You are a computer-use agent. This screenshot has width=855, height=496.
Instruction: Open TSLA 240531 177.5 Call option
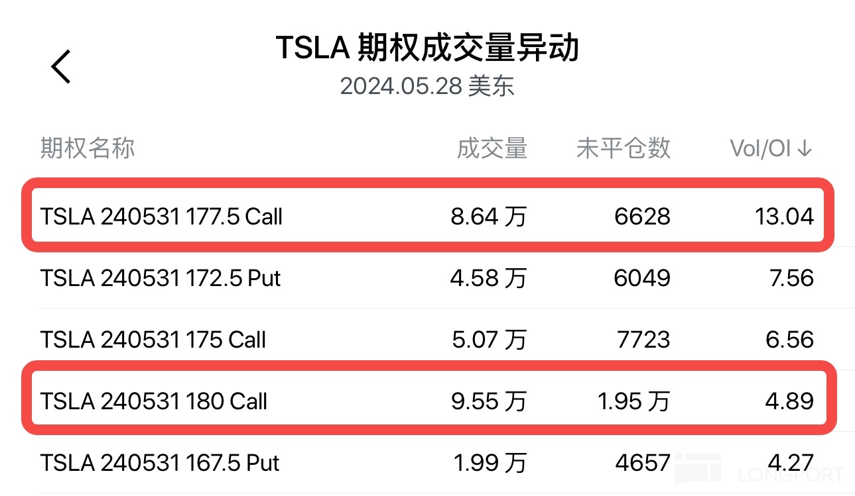point(161,217)
